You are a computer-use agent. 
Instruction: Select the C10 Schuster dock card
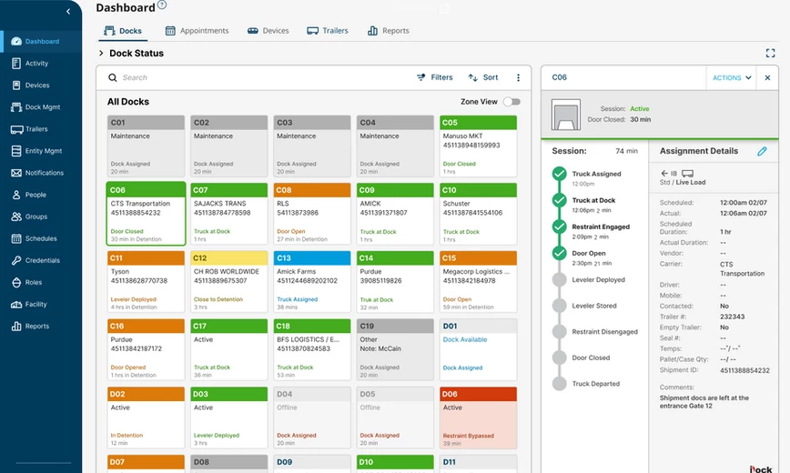click(x=478, y=214)
